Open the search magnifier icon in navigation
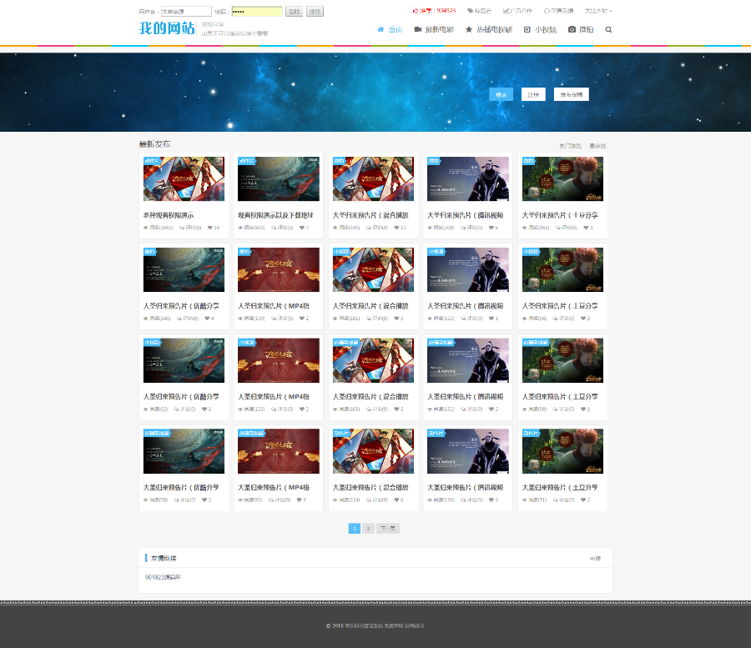The image size is (751, 648). [608, 30]
